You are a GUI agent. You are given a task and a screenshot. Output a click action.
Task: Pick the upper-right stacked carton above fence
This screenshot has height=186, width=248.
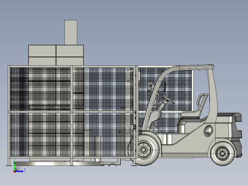[x=70, y=51]
